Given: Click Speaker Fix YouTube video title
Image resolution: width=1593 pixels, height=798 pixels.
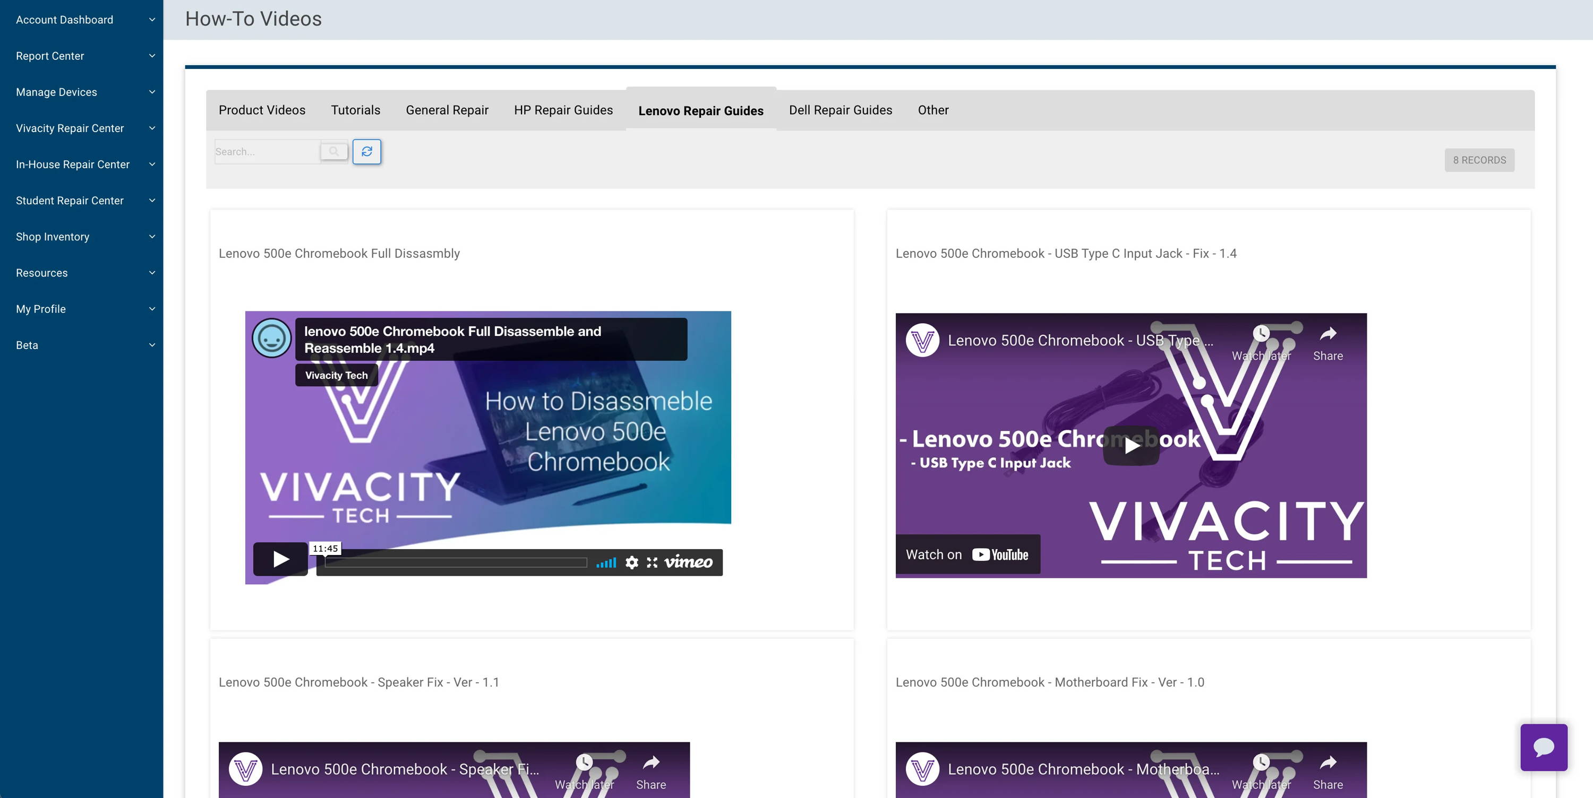Looking at the screenshot, I should (405, 769).
